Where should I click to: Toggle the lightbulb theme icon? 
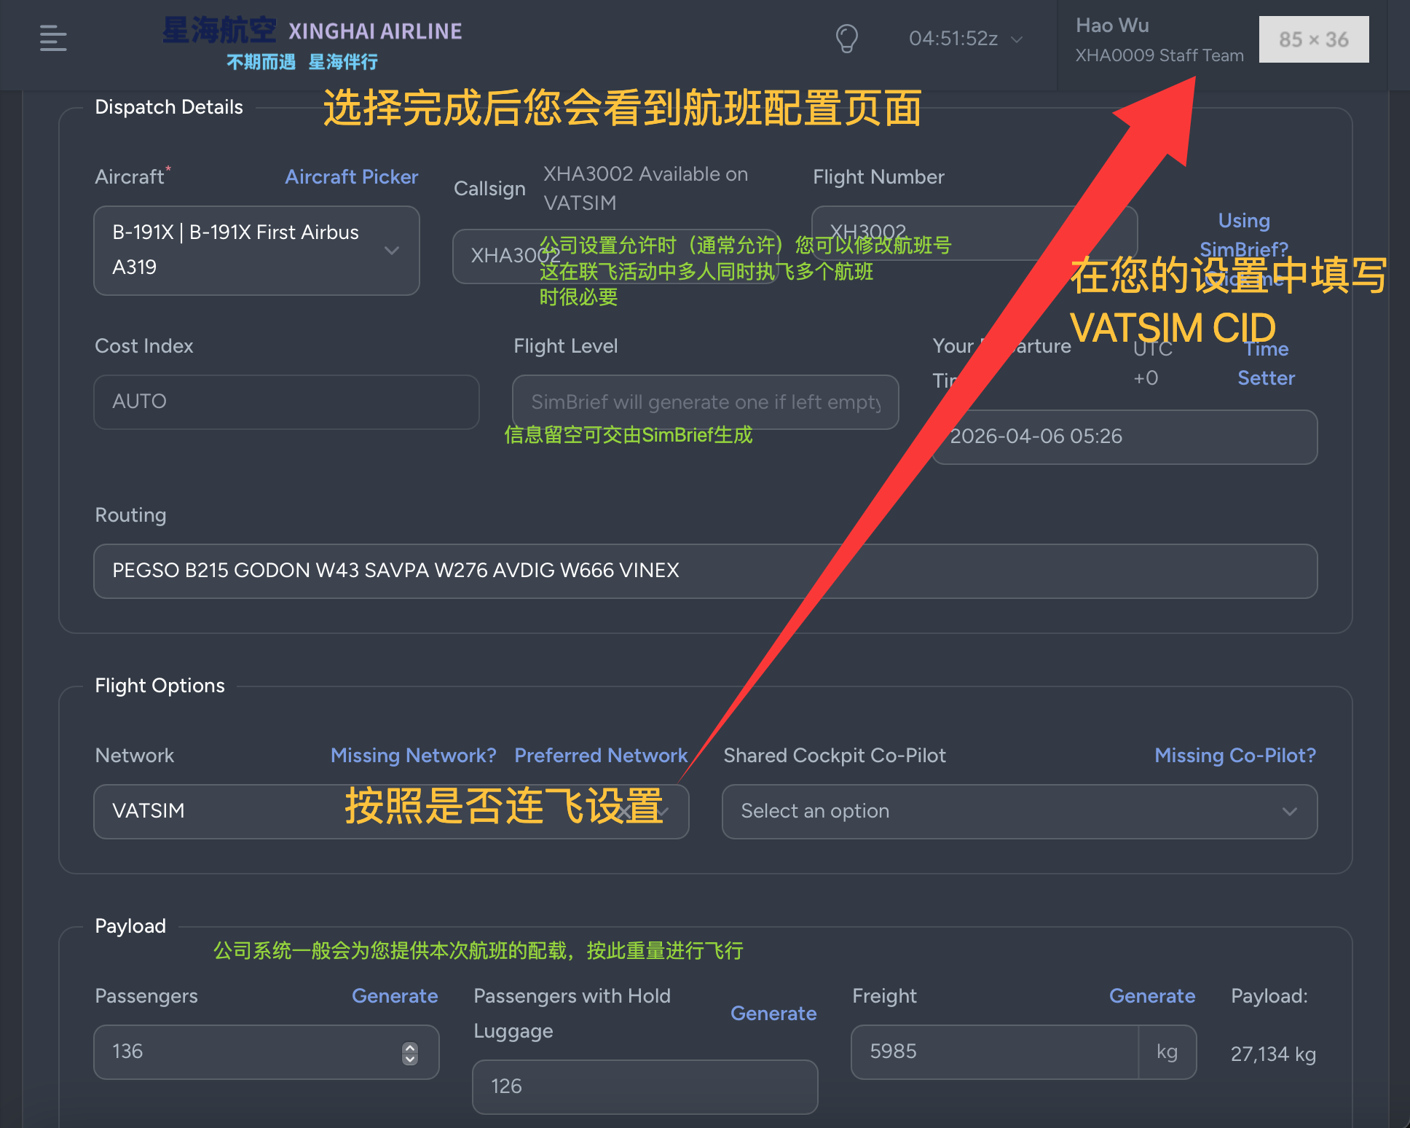point(846,39)
